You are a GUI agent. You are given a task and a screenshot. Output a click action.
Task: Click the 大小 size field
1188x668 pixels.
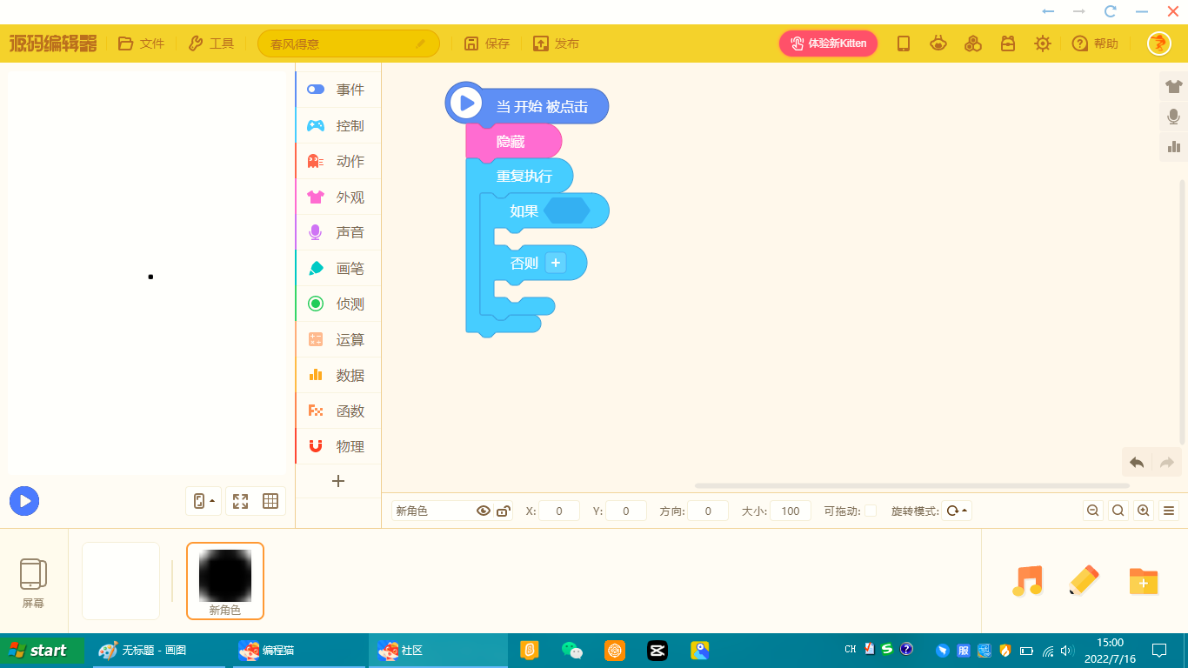(791, 511)
